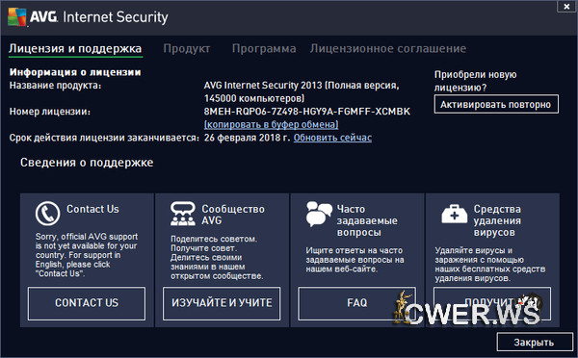Click the license number text 8MEH-RQPO6
Viewport: 578px width, 358px height.
click(x=307, y=112)
